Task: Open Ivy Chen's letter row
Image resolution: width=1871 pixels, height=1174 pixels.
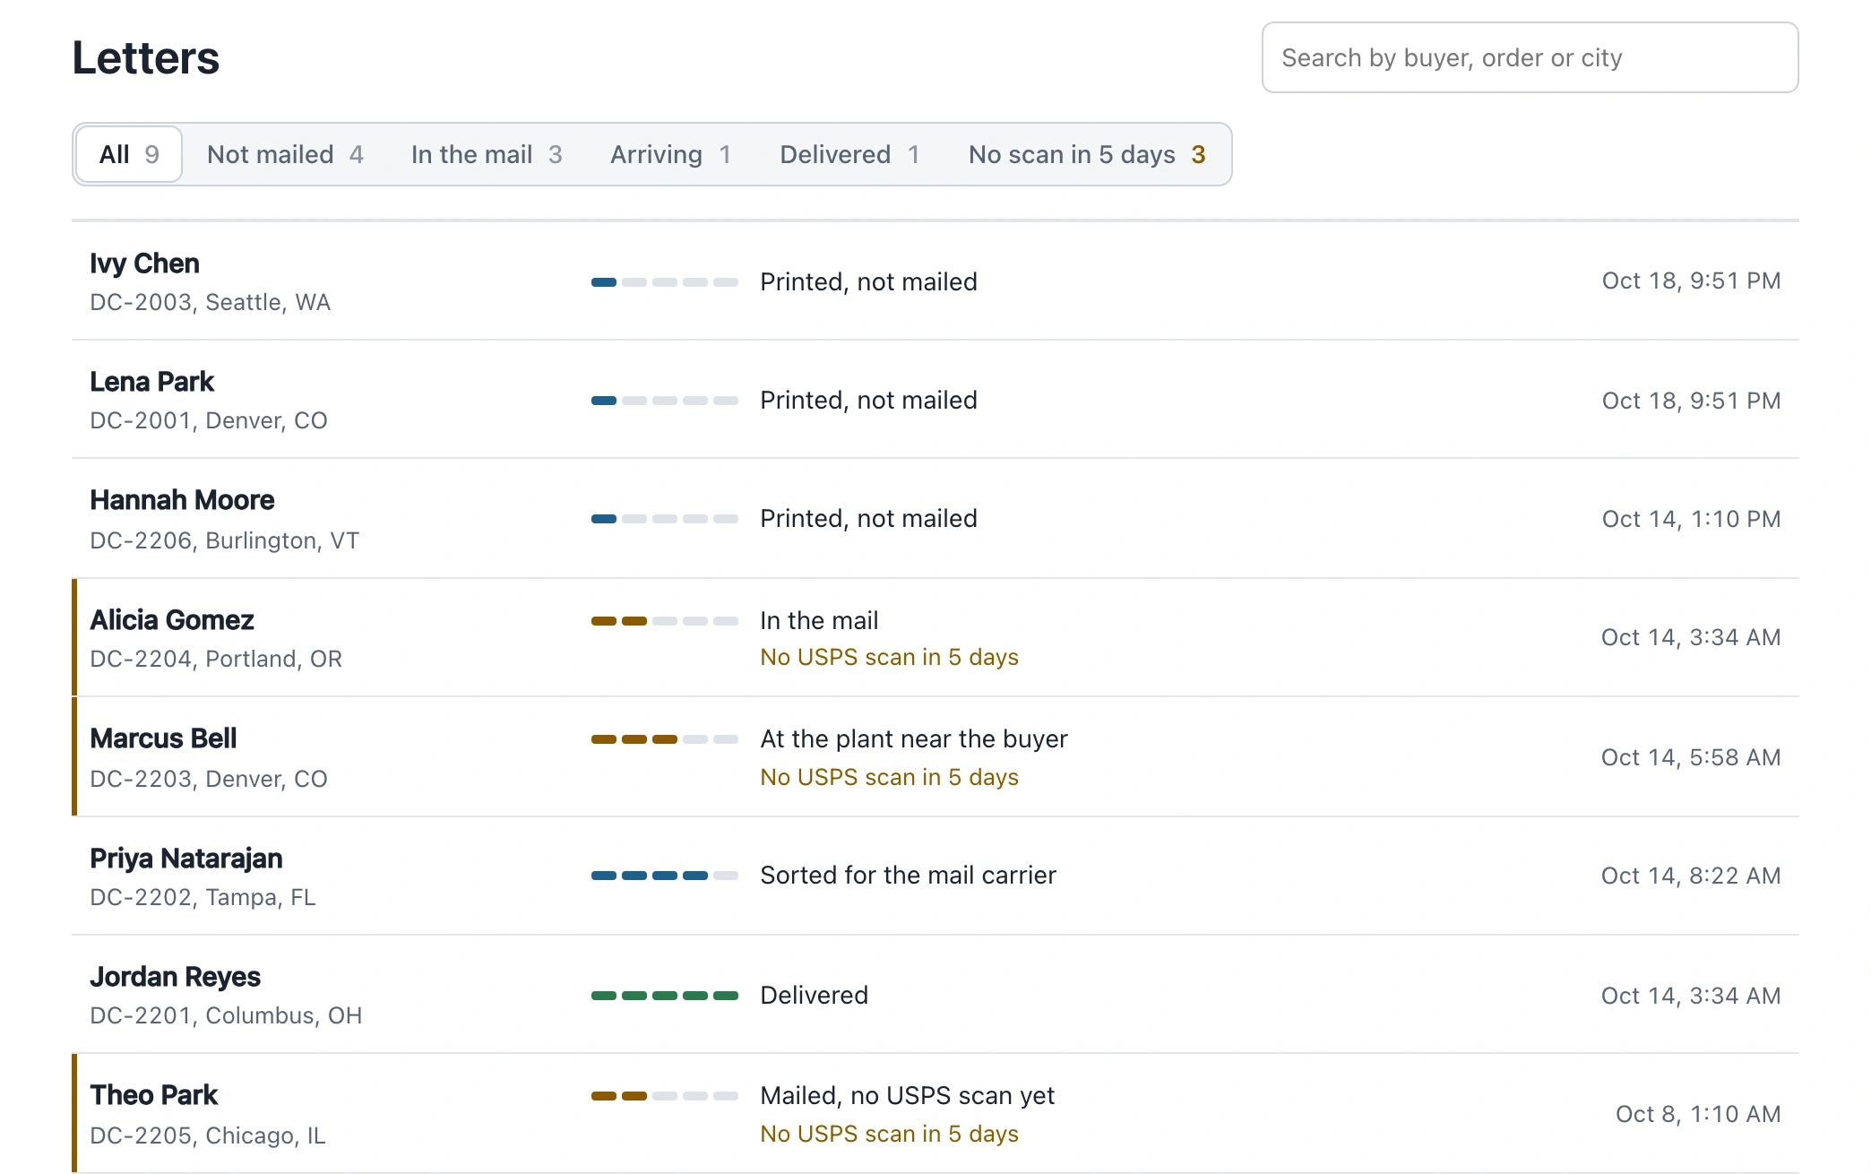Action: [x=935, y=281]
